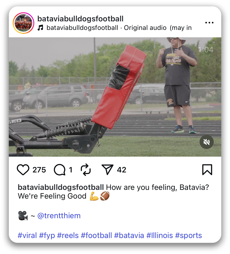The image size is (230, 254).
Task: Open the three-dot more options menu
Action: (209, 23)
